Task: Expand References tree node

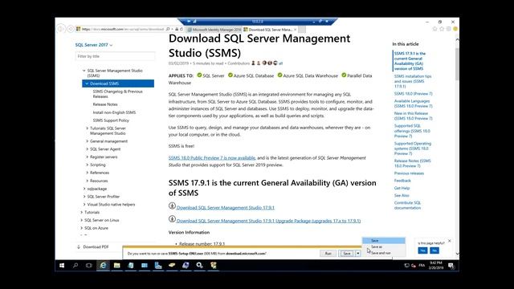Action: (88, 173)
